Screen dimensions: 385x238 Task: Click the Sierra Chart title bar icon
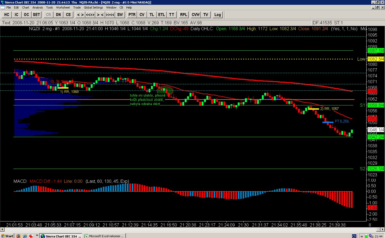pyautogui.click(x=2, y=2)
